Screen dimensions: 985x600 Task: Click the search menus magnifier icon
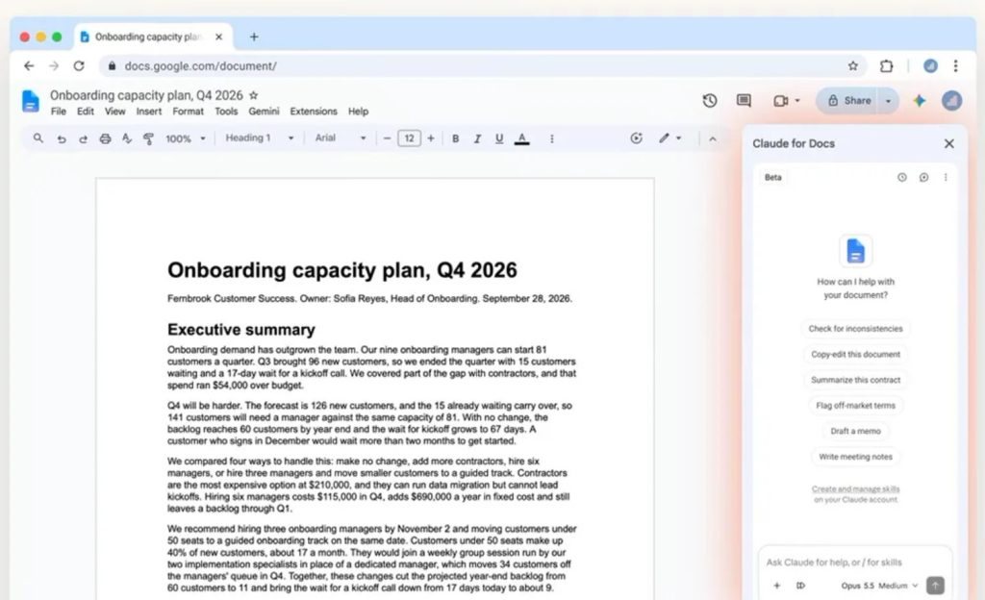point(38,138)
